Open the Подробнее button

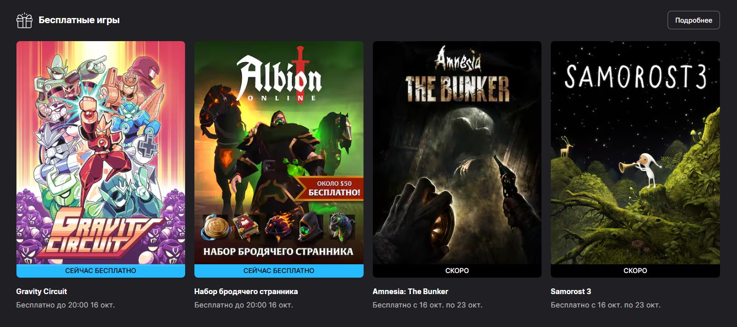693,20
